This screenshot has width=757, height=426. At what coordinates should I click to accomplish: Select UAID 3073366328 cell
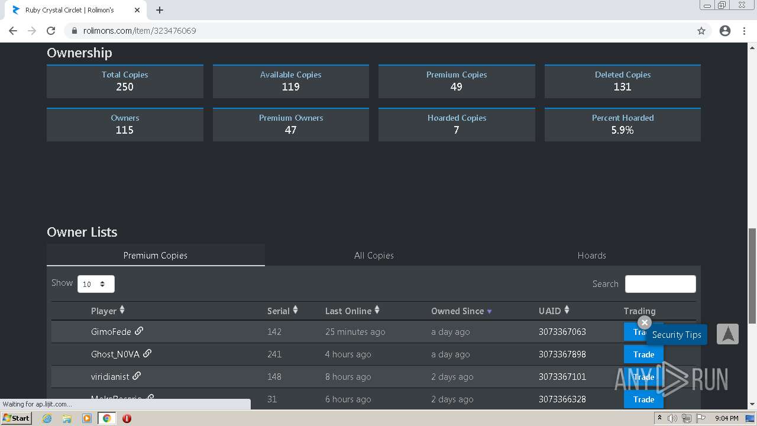click(x=562, y=399)
